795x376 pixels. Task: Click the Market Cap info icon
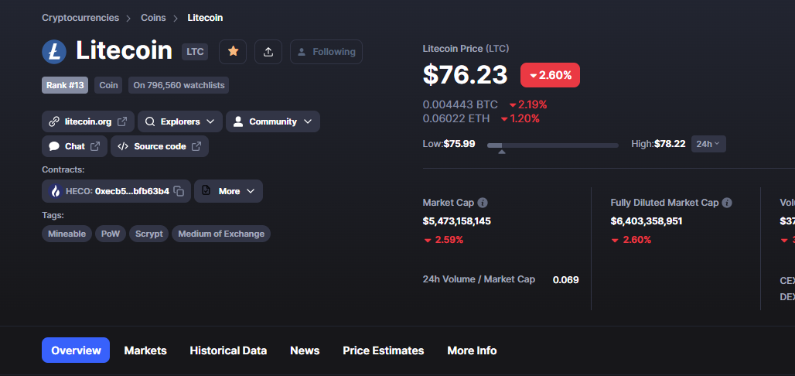click(483, 203)
